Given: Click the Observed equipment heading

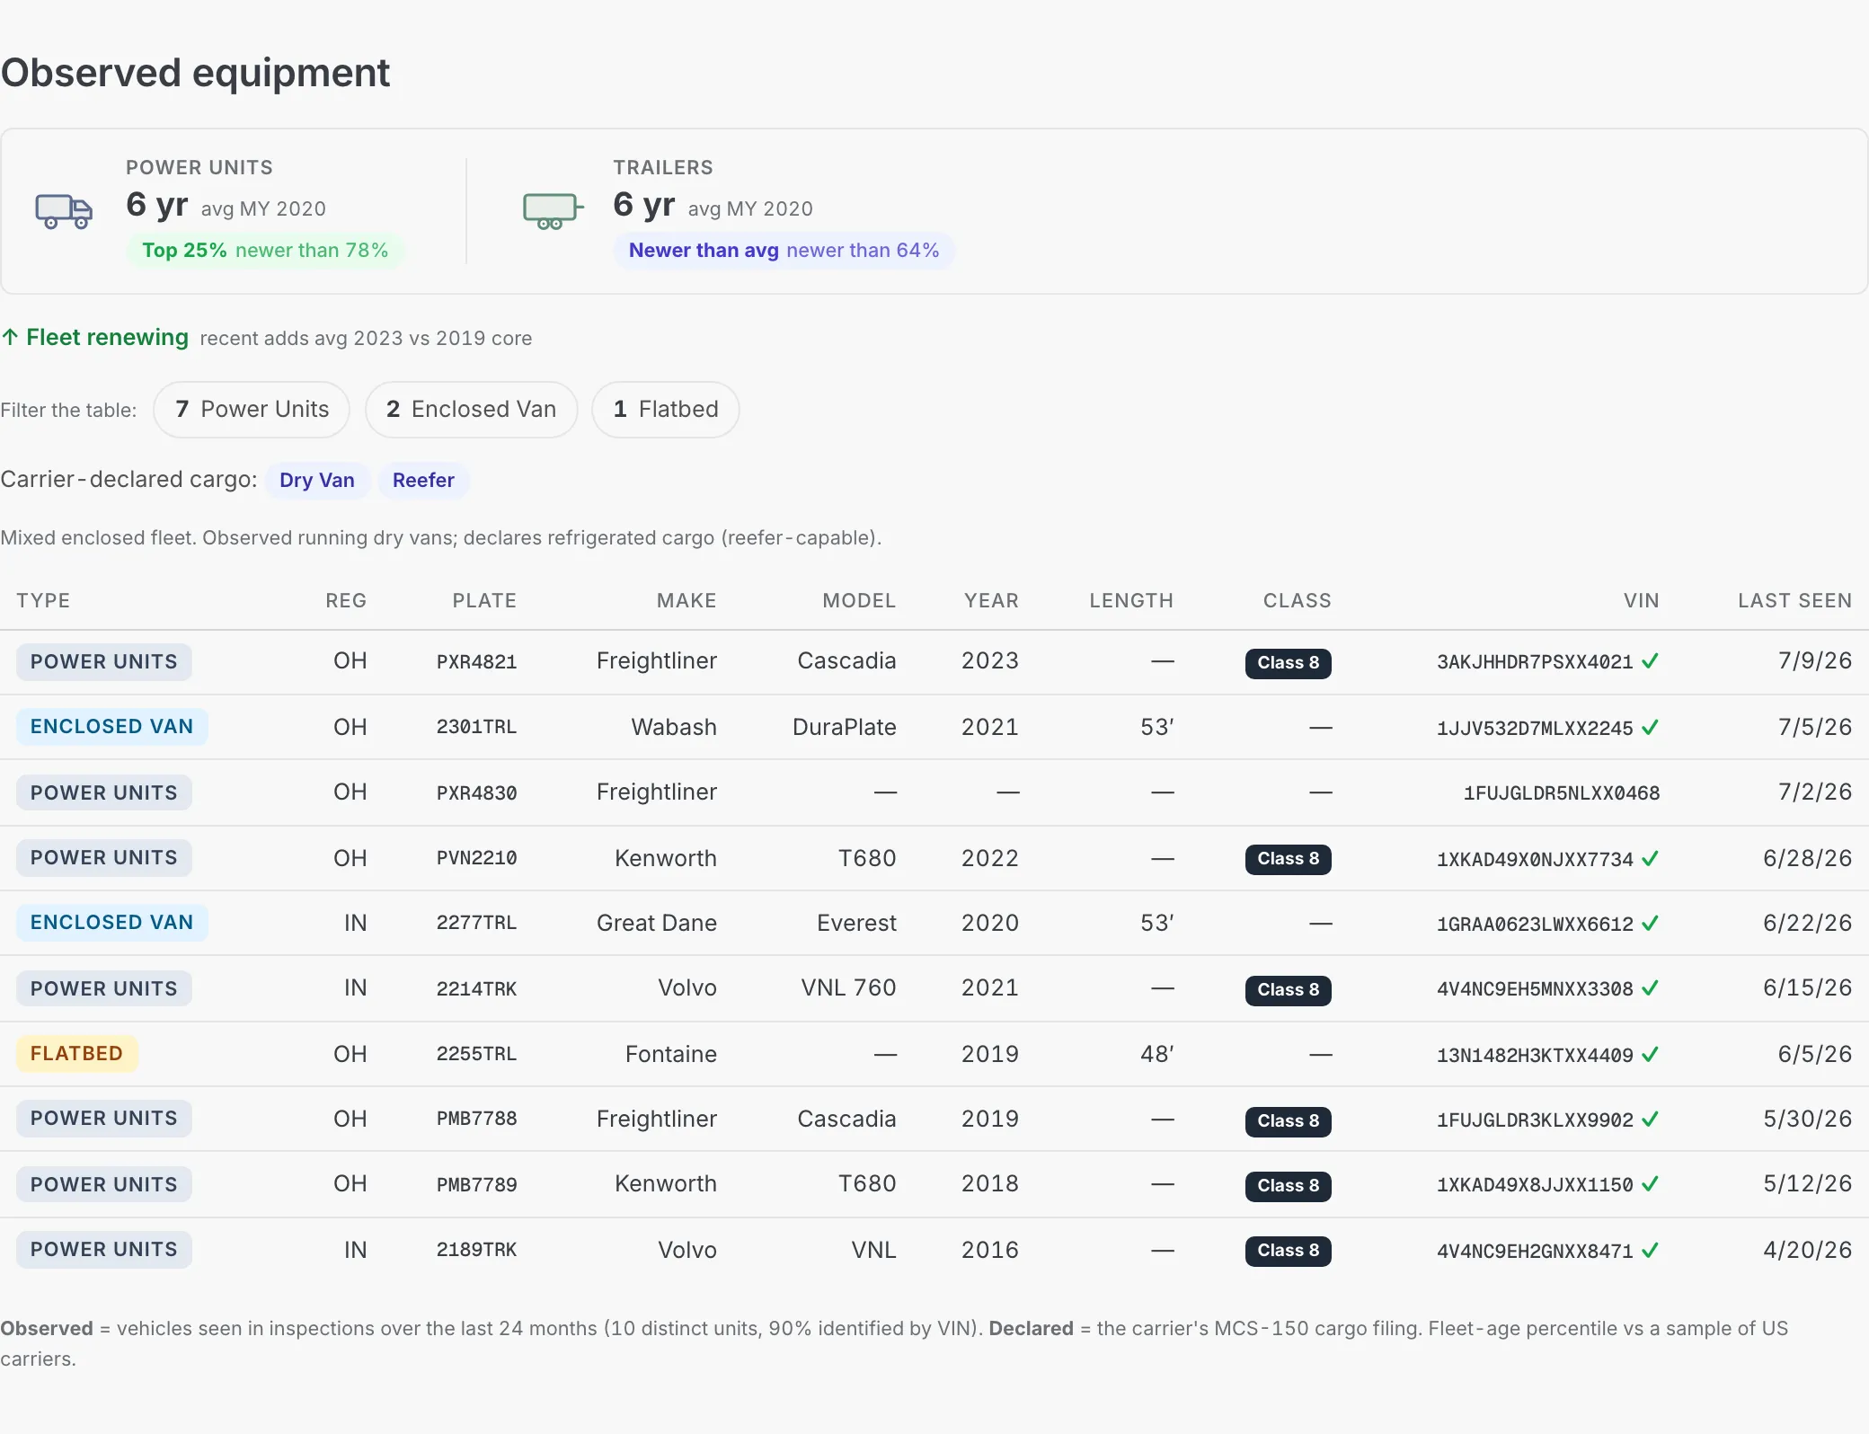Looking at the screenshot, I should (196, 73).
